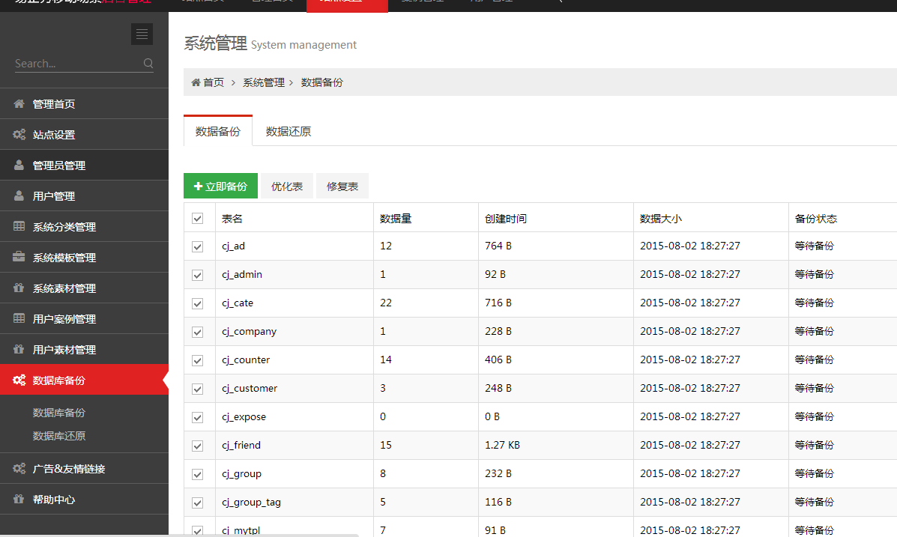Image resolution: width=897 pixels, height=537 pixels.
Task: Click the home icon beside 管理首页
Action: coord(19,104)
